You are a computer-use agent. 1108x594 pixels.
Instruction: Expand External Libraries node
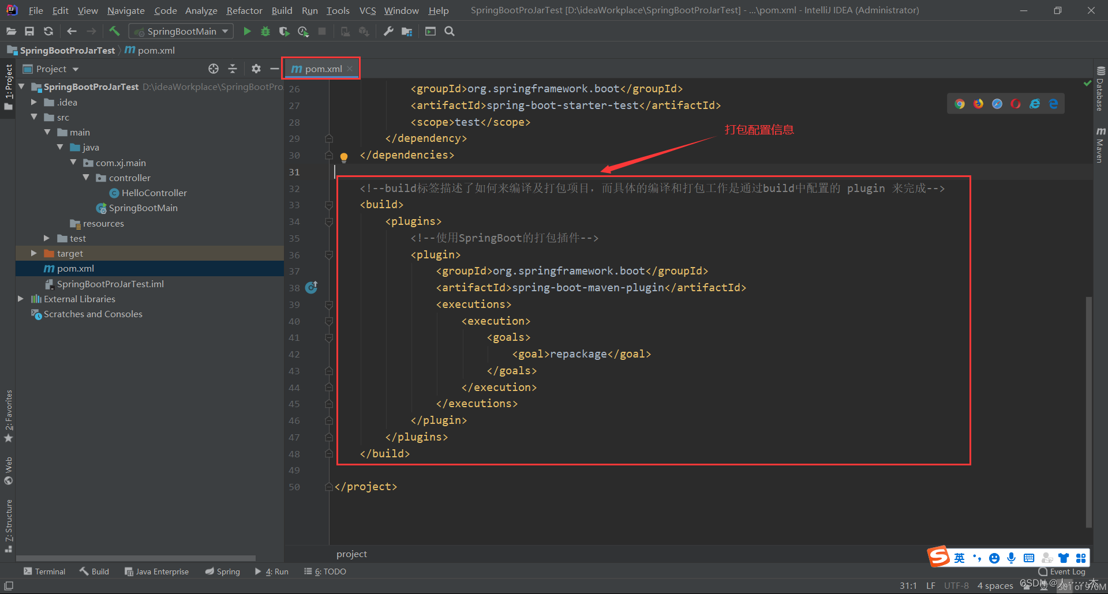(21, 299)
